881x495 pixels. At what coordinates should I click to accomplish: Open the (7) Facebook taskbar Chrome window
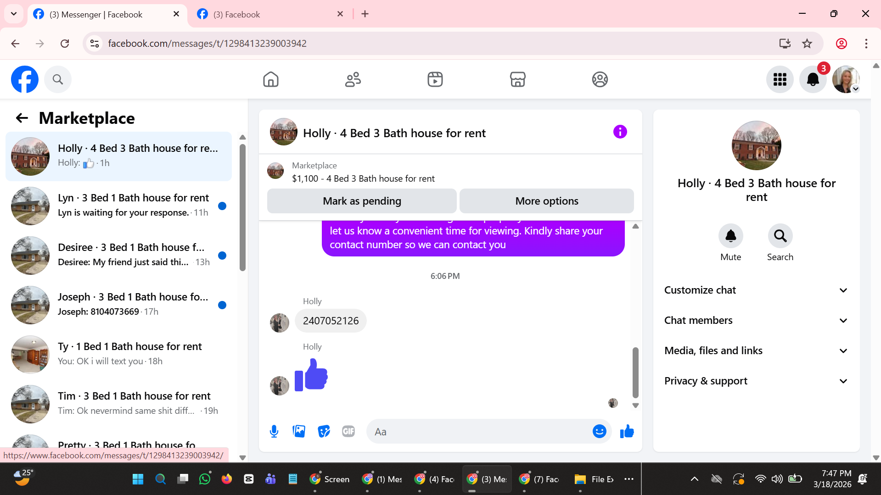(x=539, y=479)
